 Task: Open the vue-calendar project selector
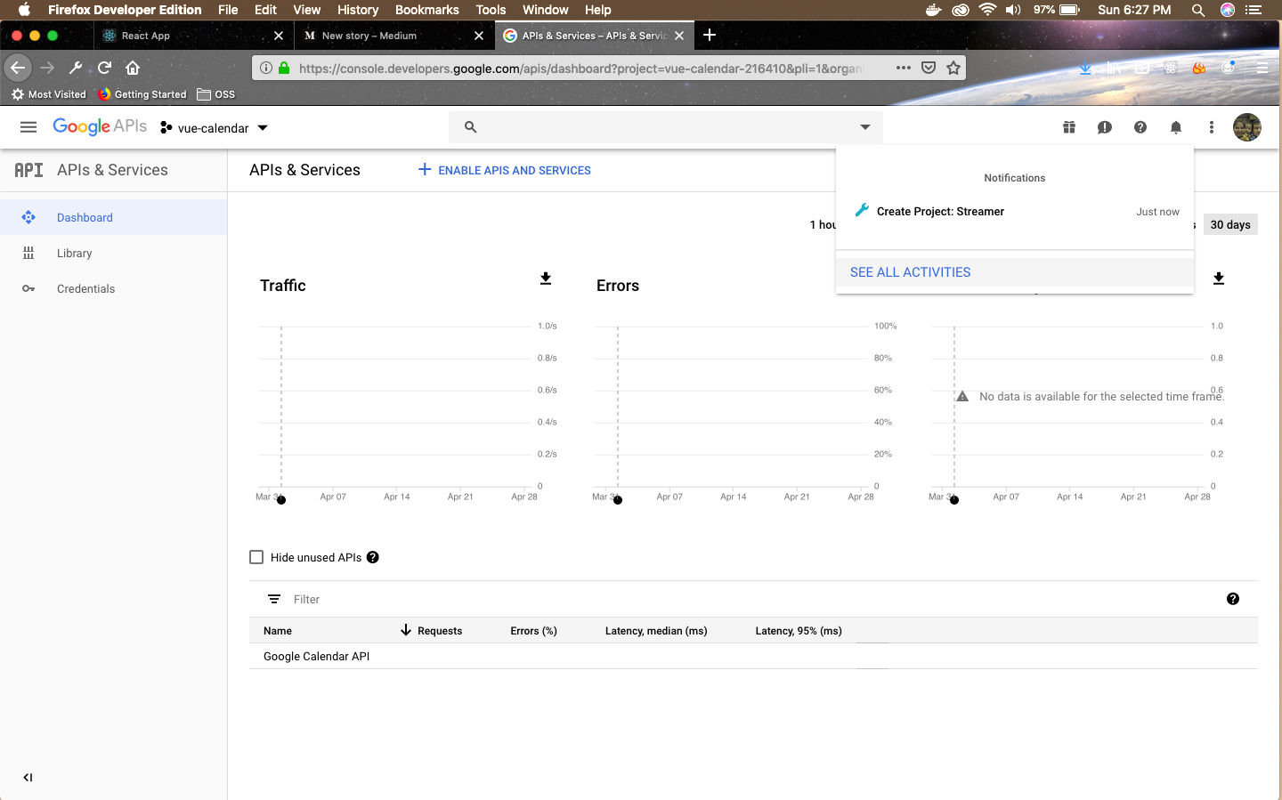click(x=214, y=128)
